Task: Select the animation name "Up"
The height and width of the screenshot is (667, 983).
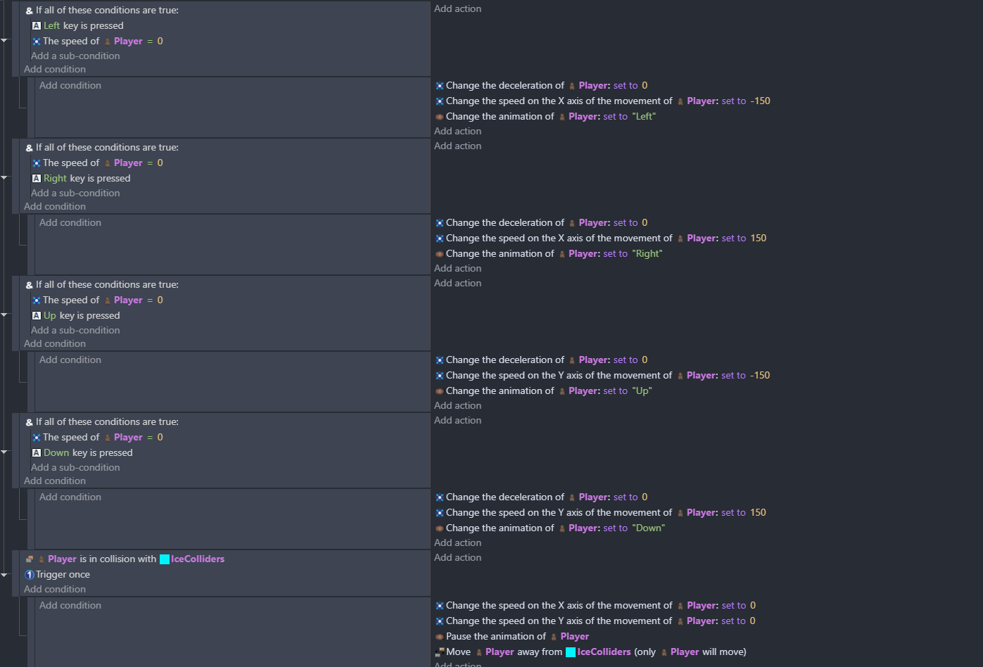Action: [x=642, y=391]
